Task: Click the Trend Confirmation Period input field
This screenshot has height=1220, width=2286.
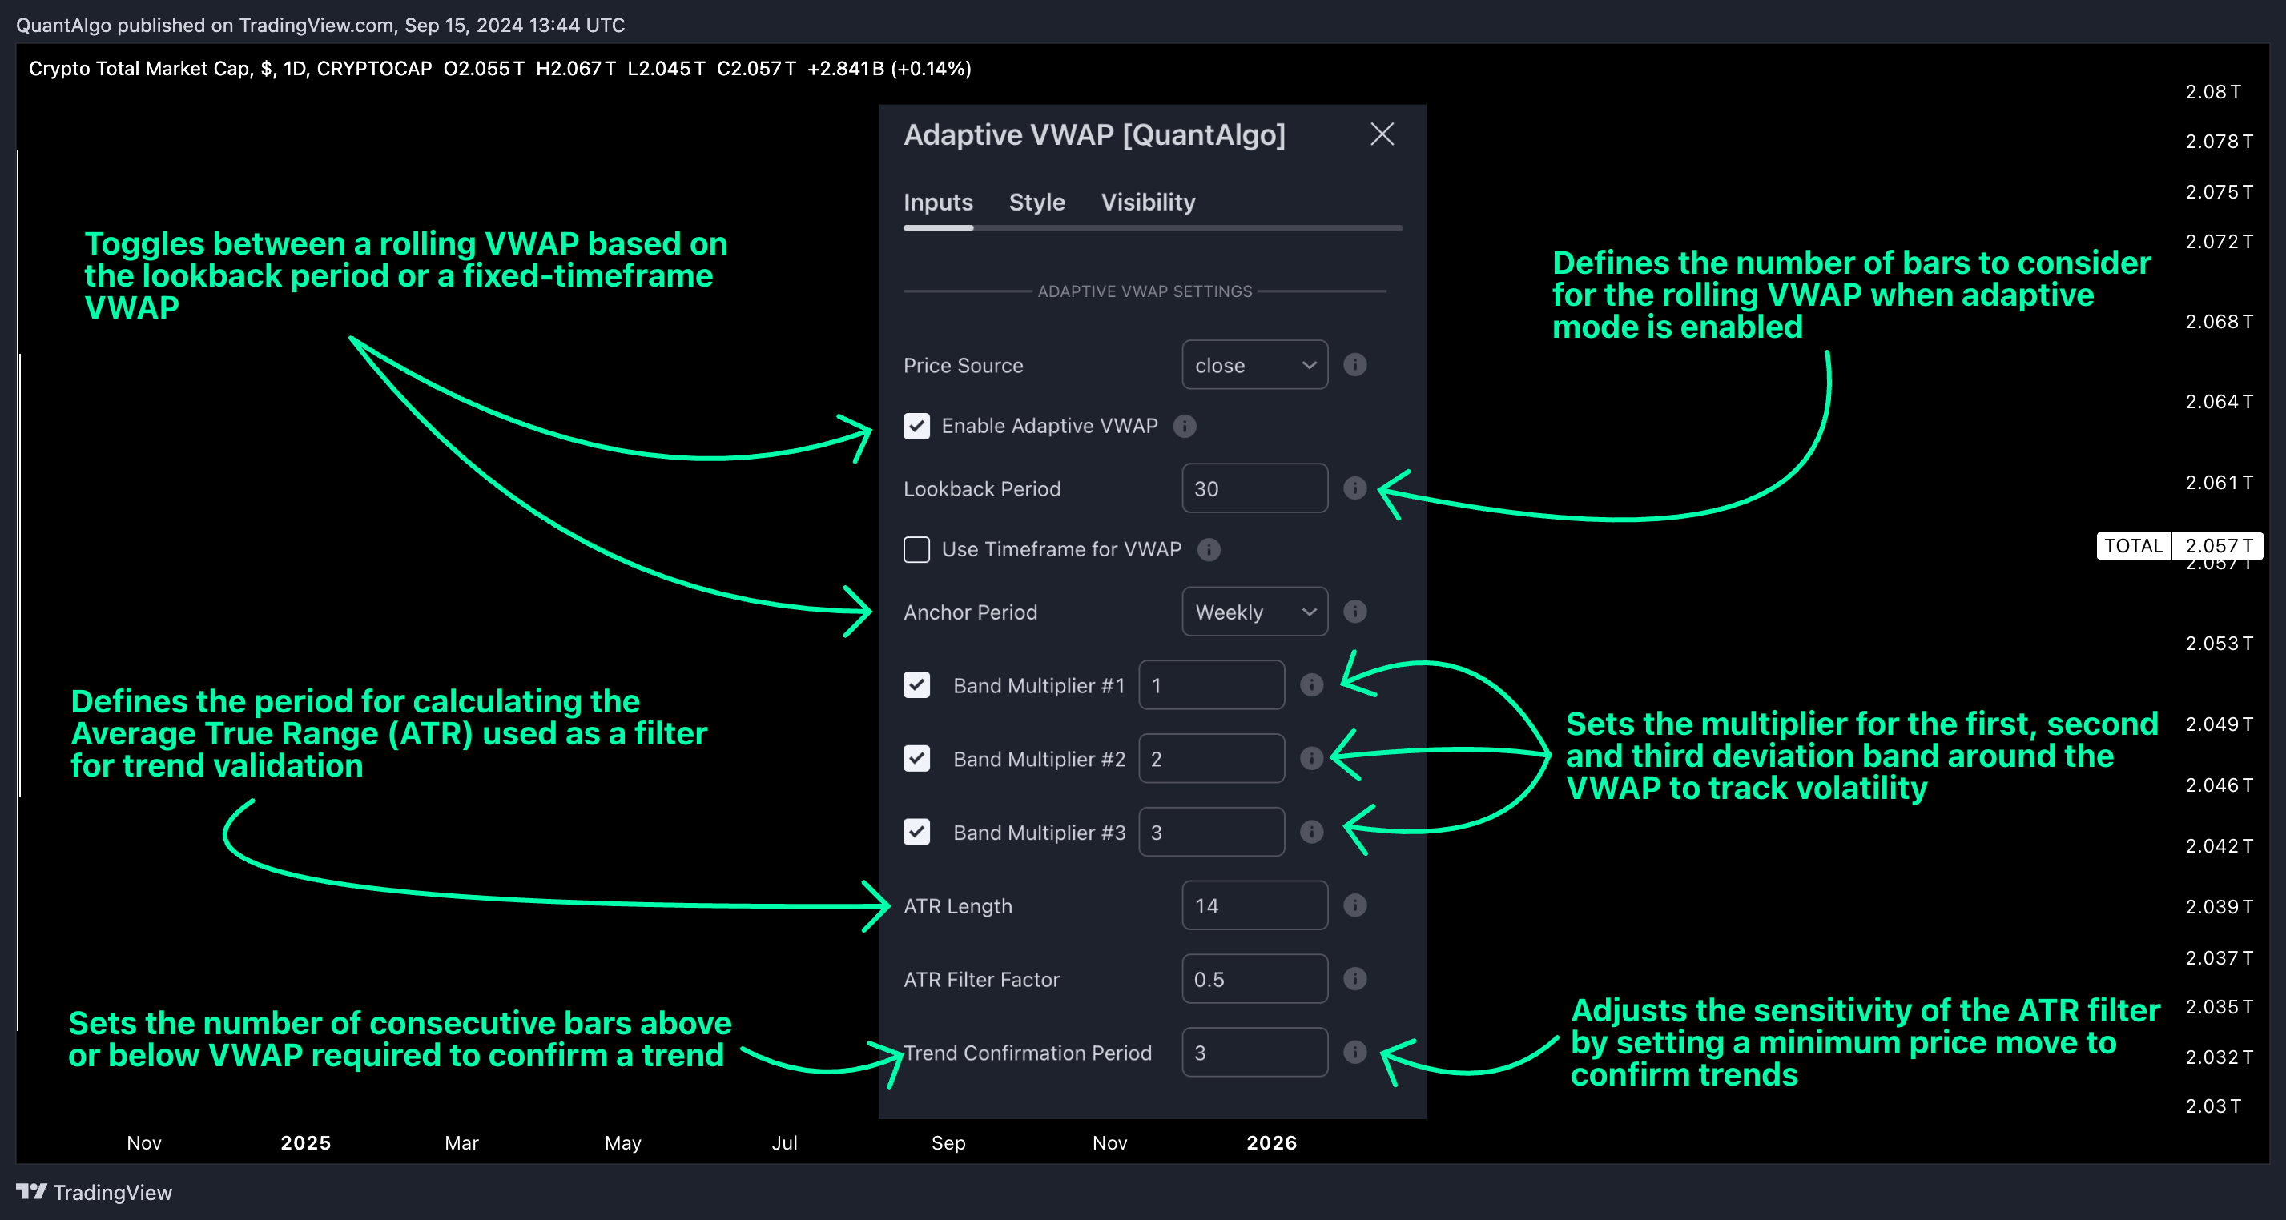Action: click(x=1254, y=1052)
